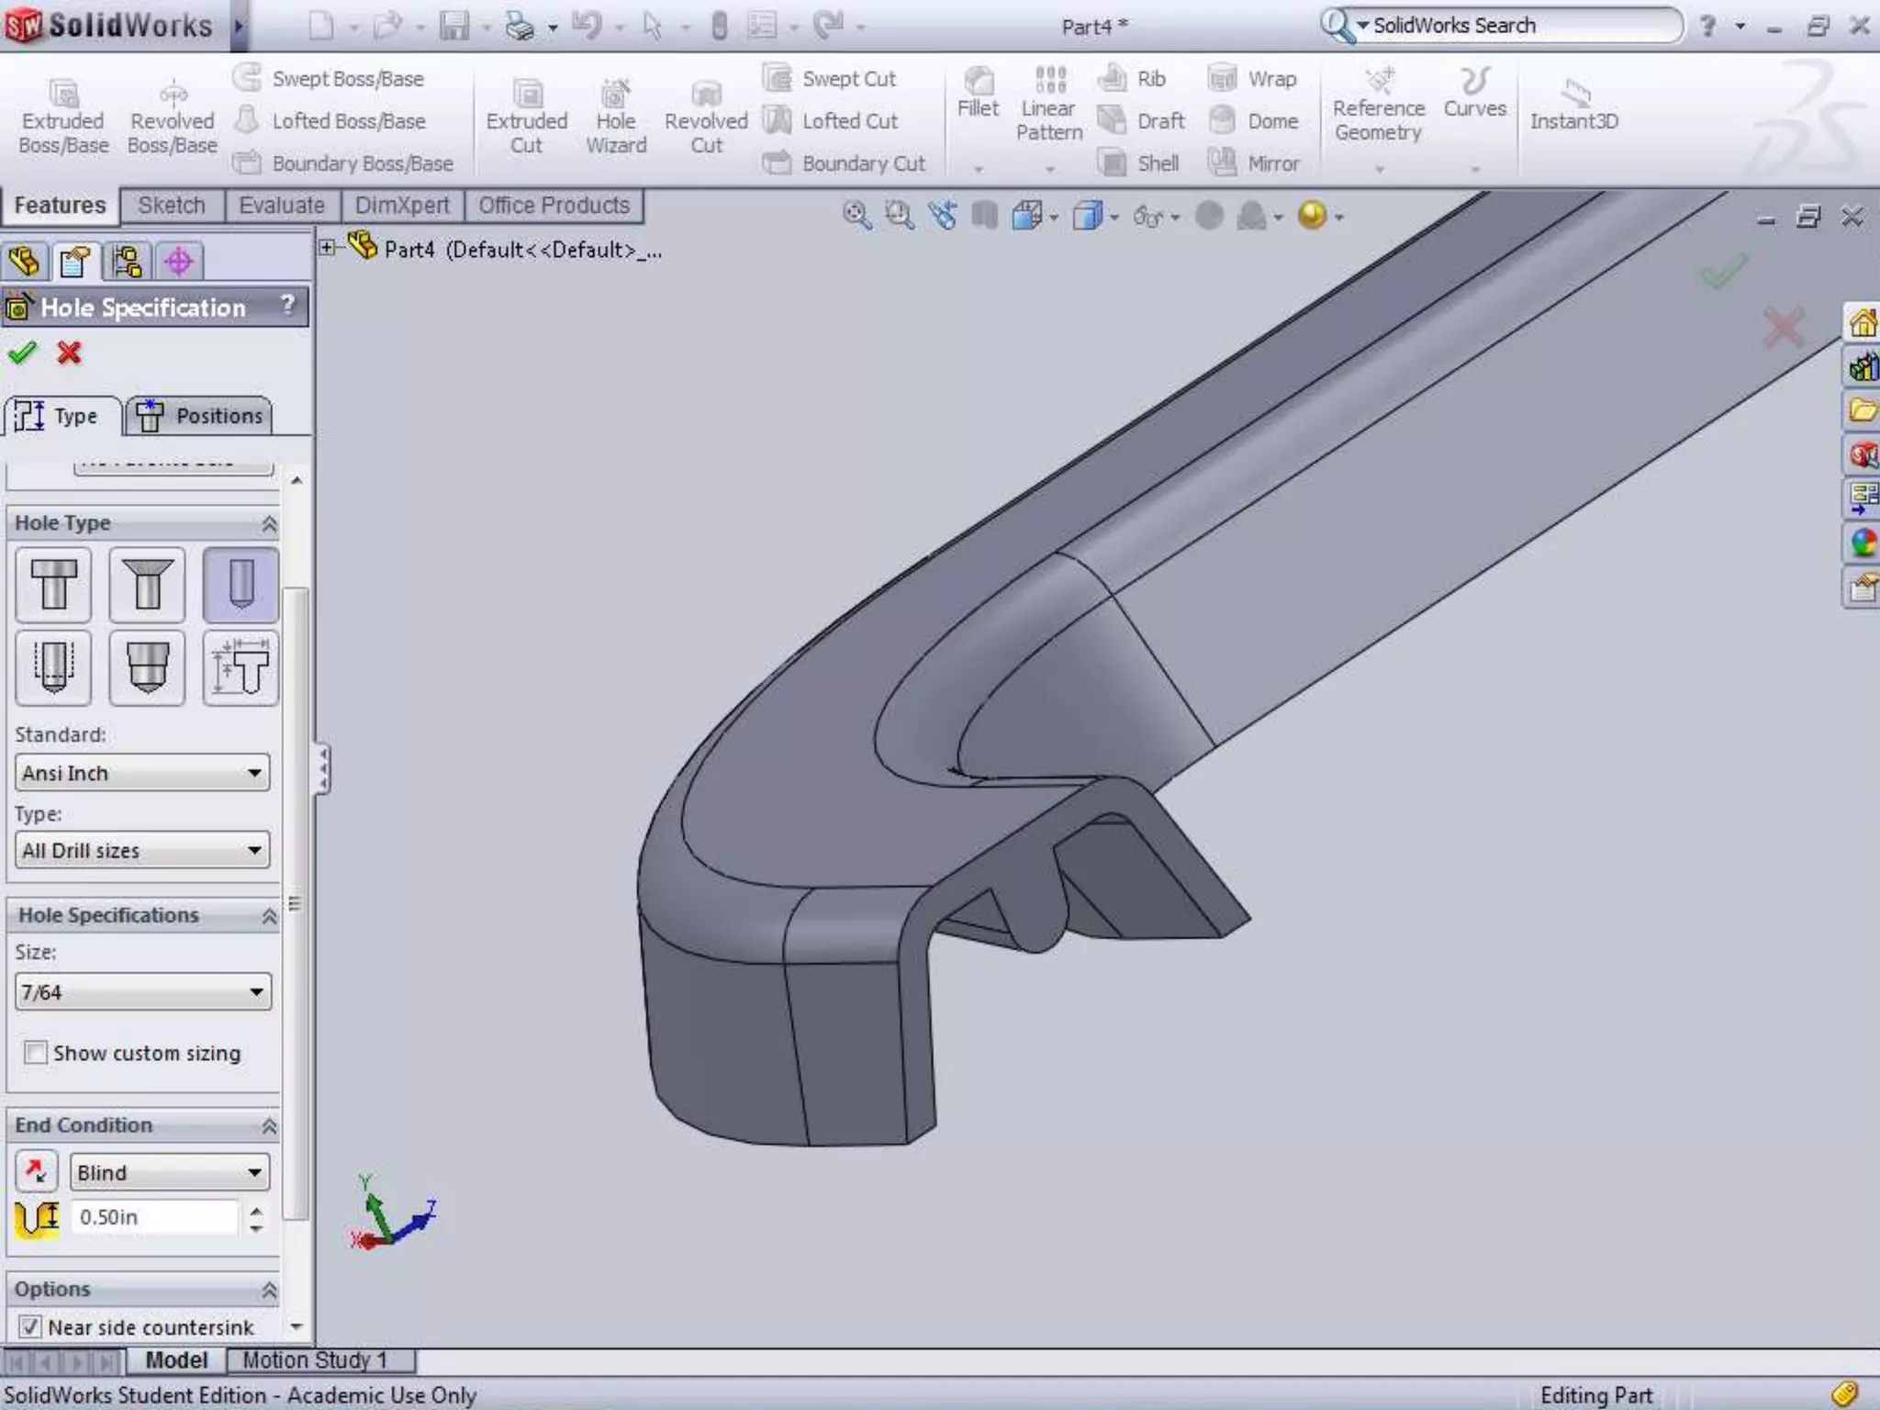Open the Blind end condition dropdown
1880x1410 pixels.
(169, 1172)
